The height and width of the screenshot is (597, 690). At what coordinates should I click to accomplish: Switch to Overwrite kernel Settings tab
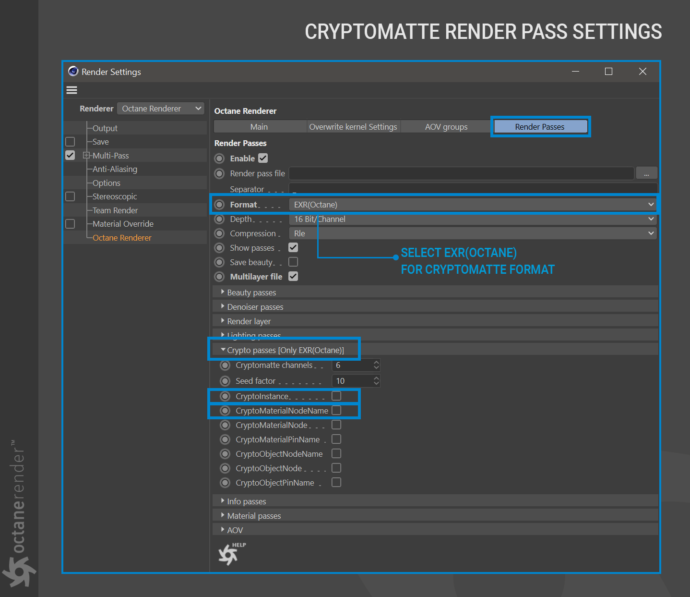353,127
